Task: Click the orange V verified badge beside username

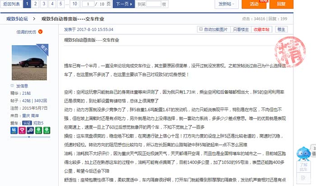Action: pos(41,32)
